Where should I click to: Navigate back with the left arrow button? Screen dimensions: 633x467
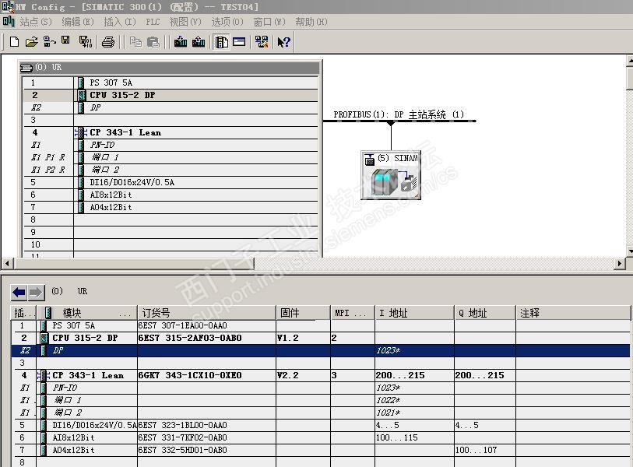tap(19, 292)
